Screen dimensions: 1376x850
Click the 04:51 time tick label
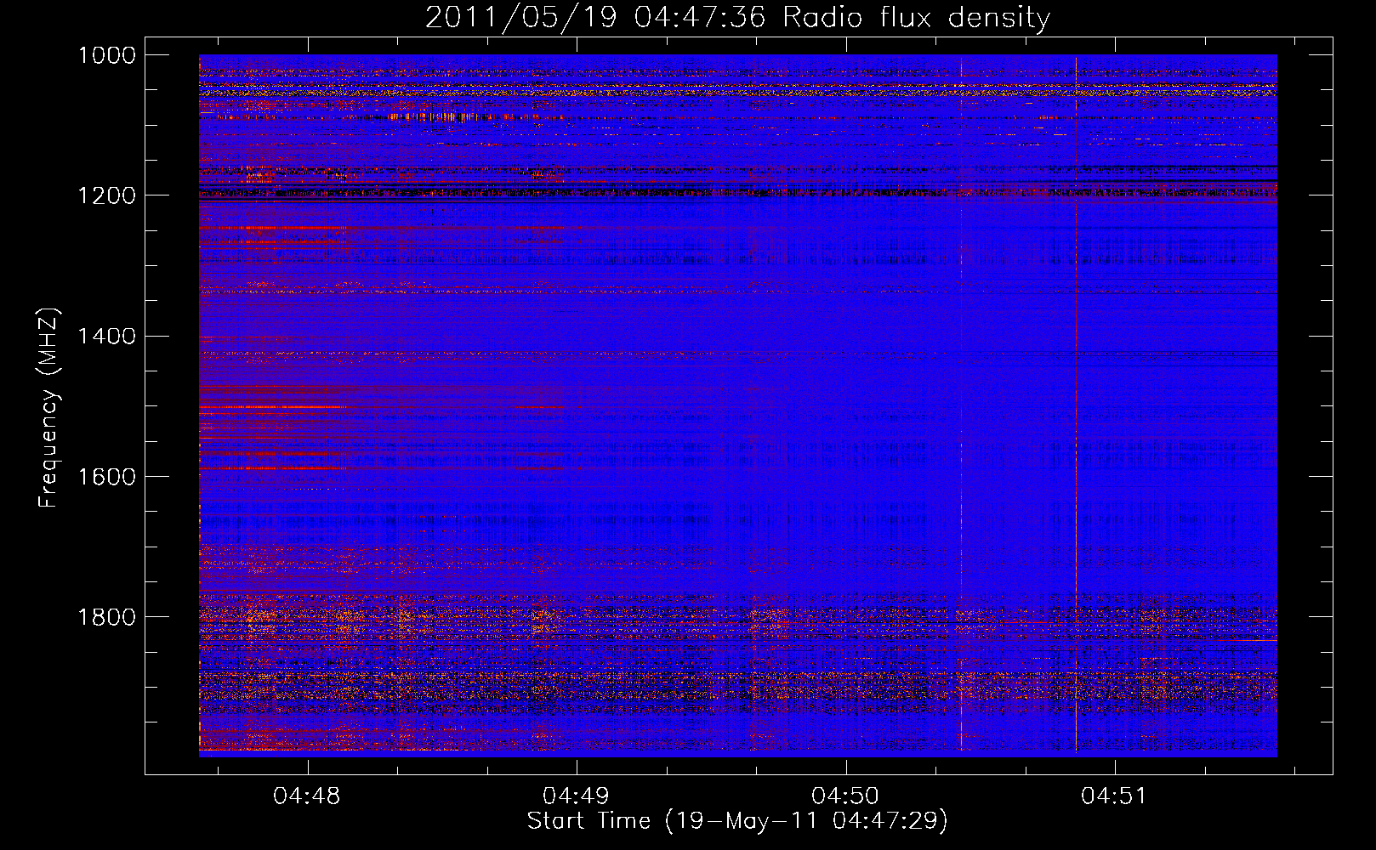(x=1114, y=796)
